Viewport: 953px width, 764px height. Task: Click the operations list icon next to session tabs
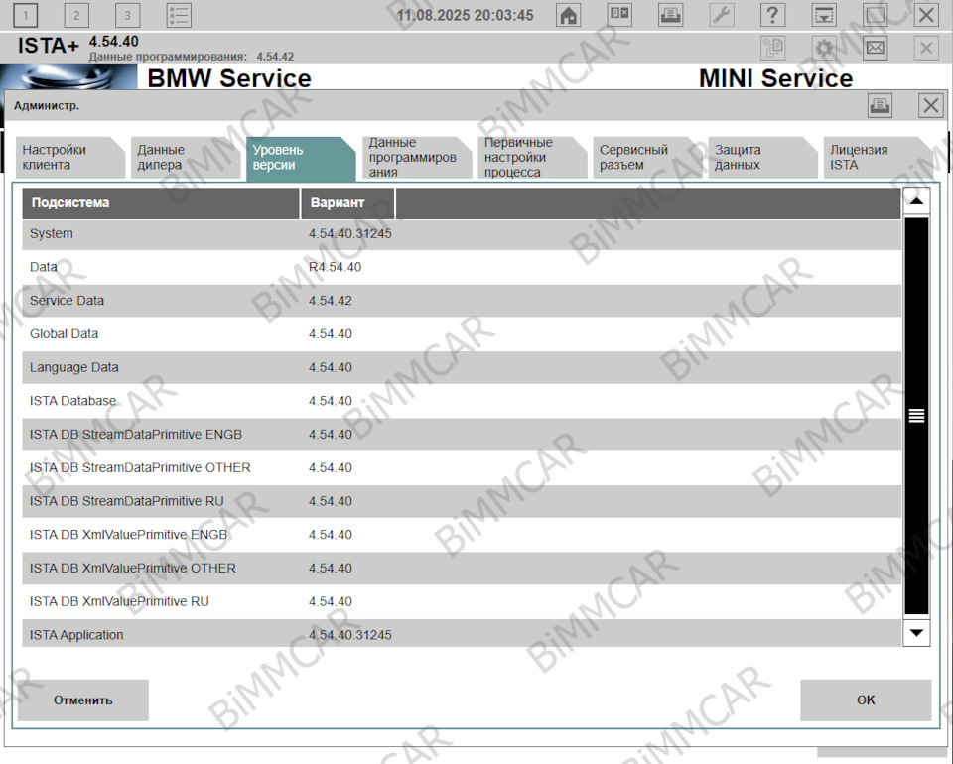[178, 15]
